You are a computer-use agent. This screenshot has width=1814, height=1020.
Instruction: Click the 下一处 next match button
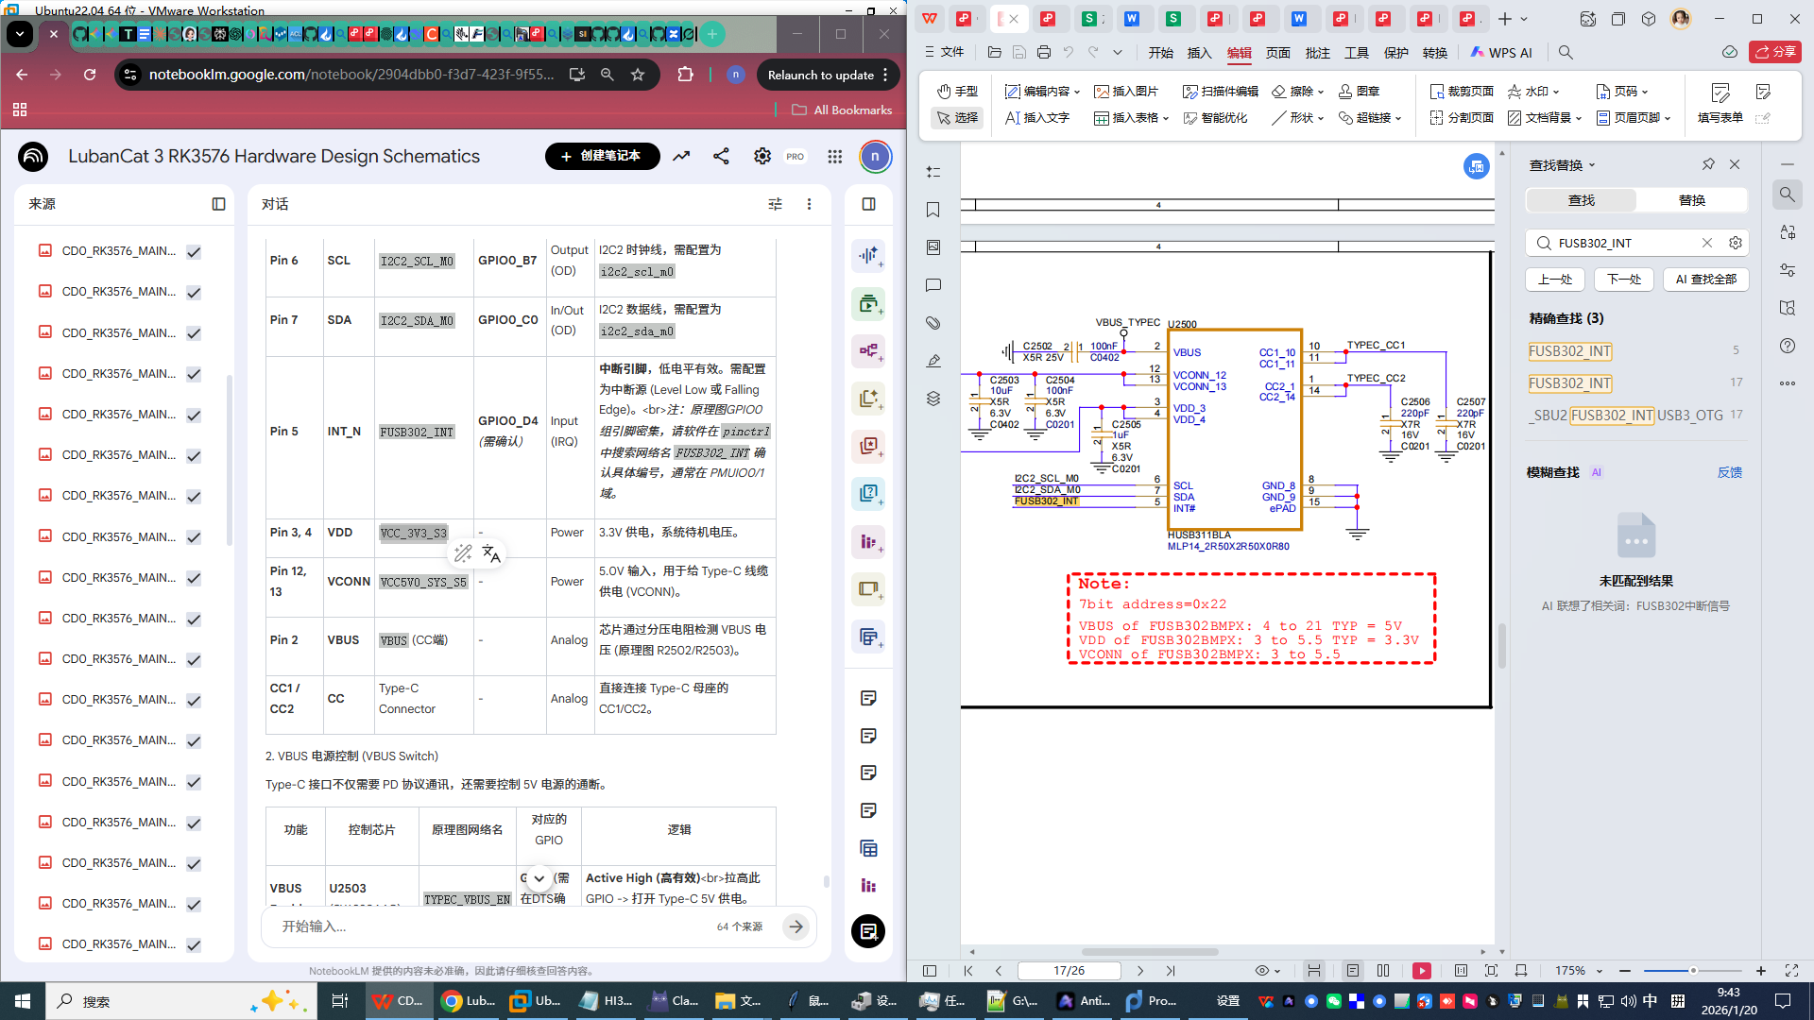click(1624, 280)
